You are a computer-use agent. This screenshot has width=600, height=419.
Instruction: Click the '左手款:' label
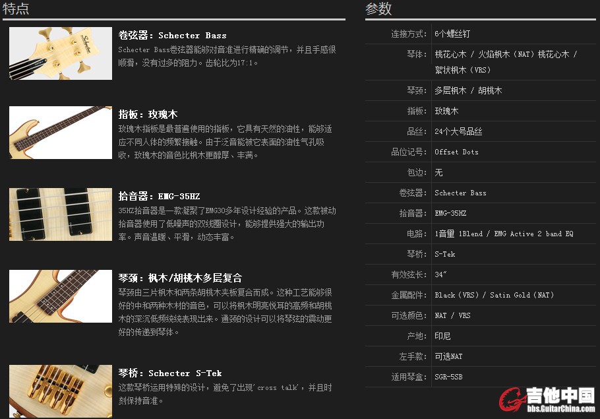(413, 356)
